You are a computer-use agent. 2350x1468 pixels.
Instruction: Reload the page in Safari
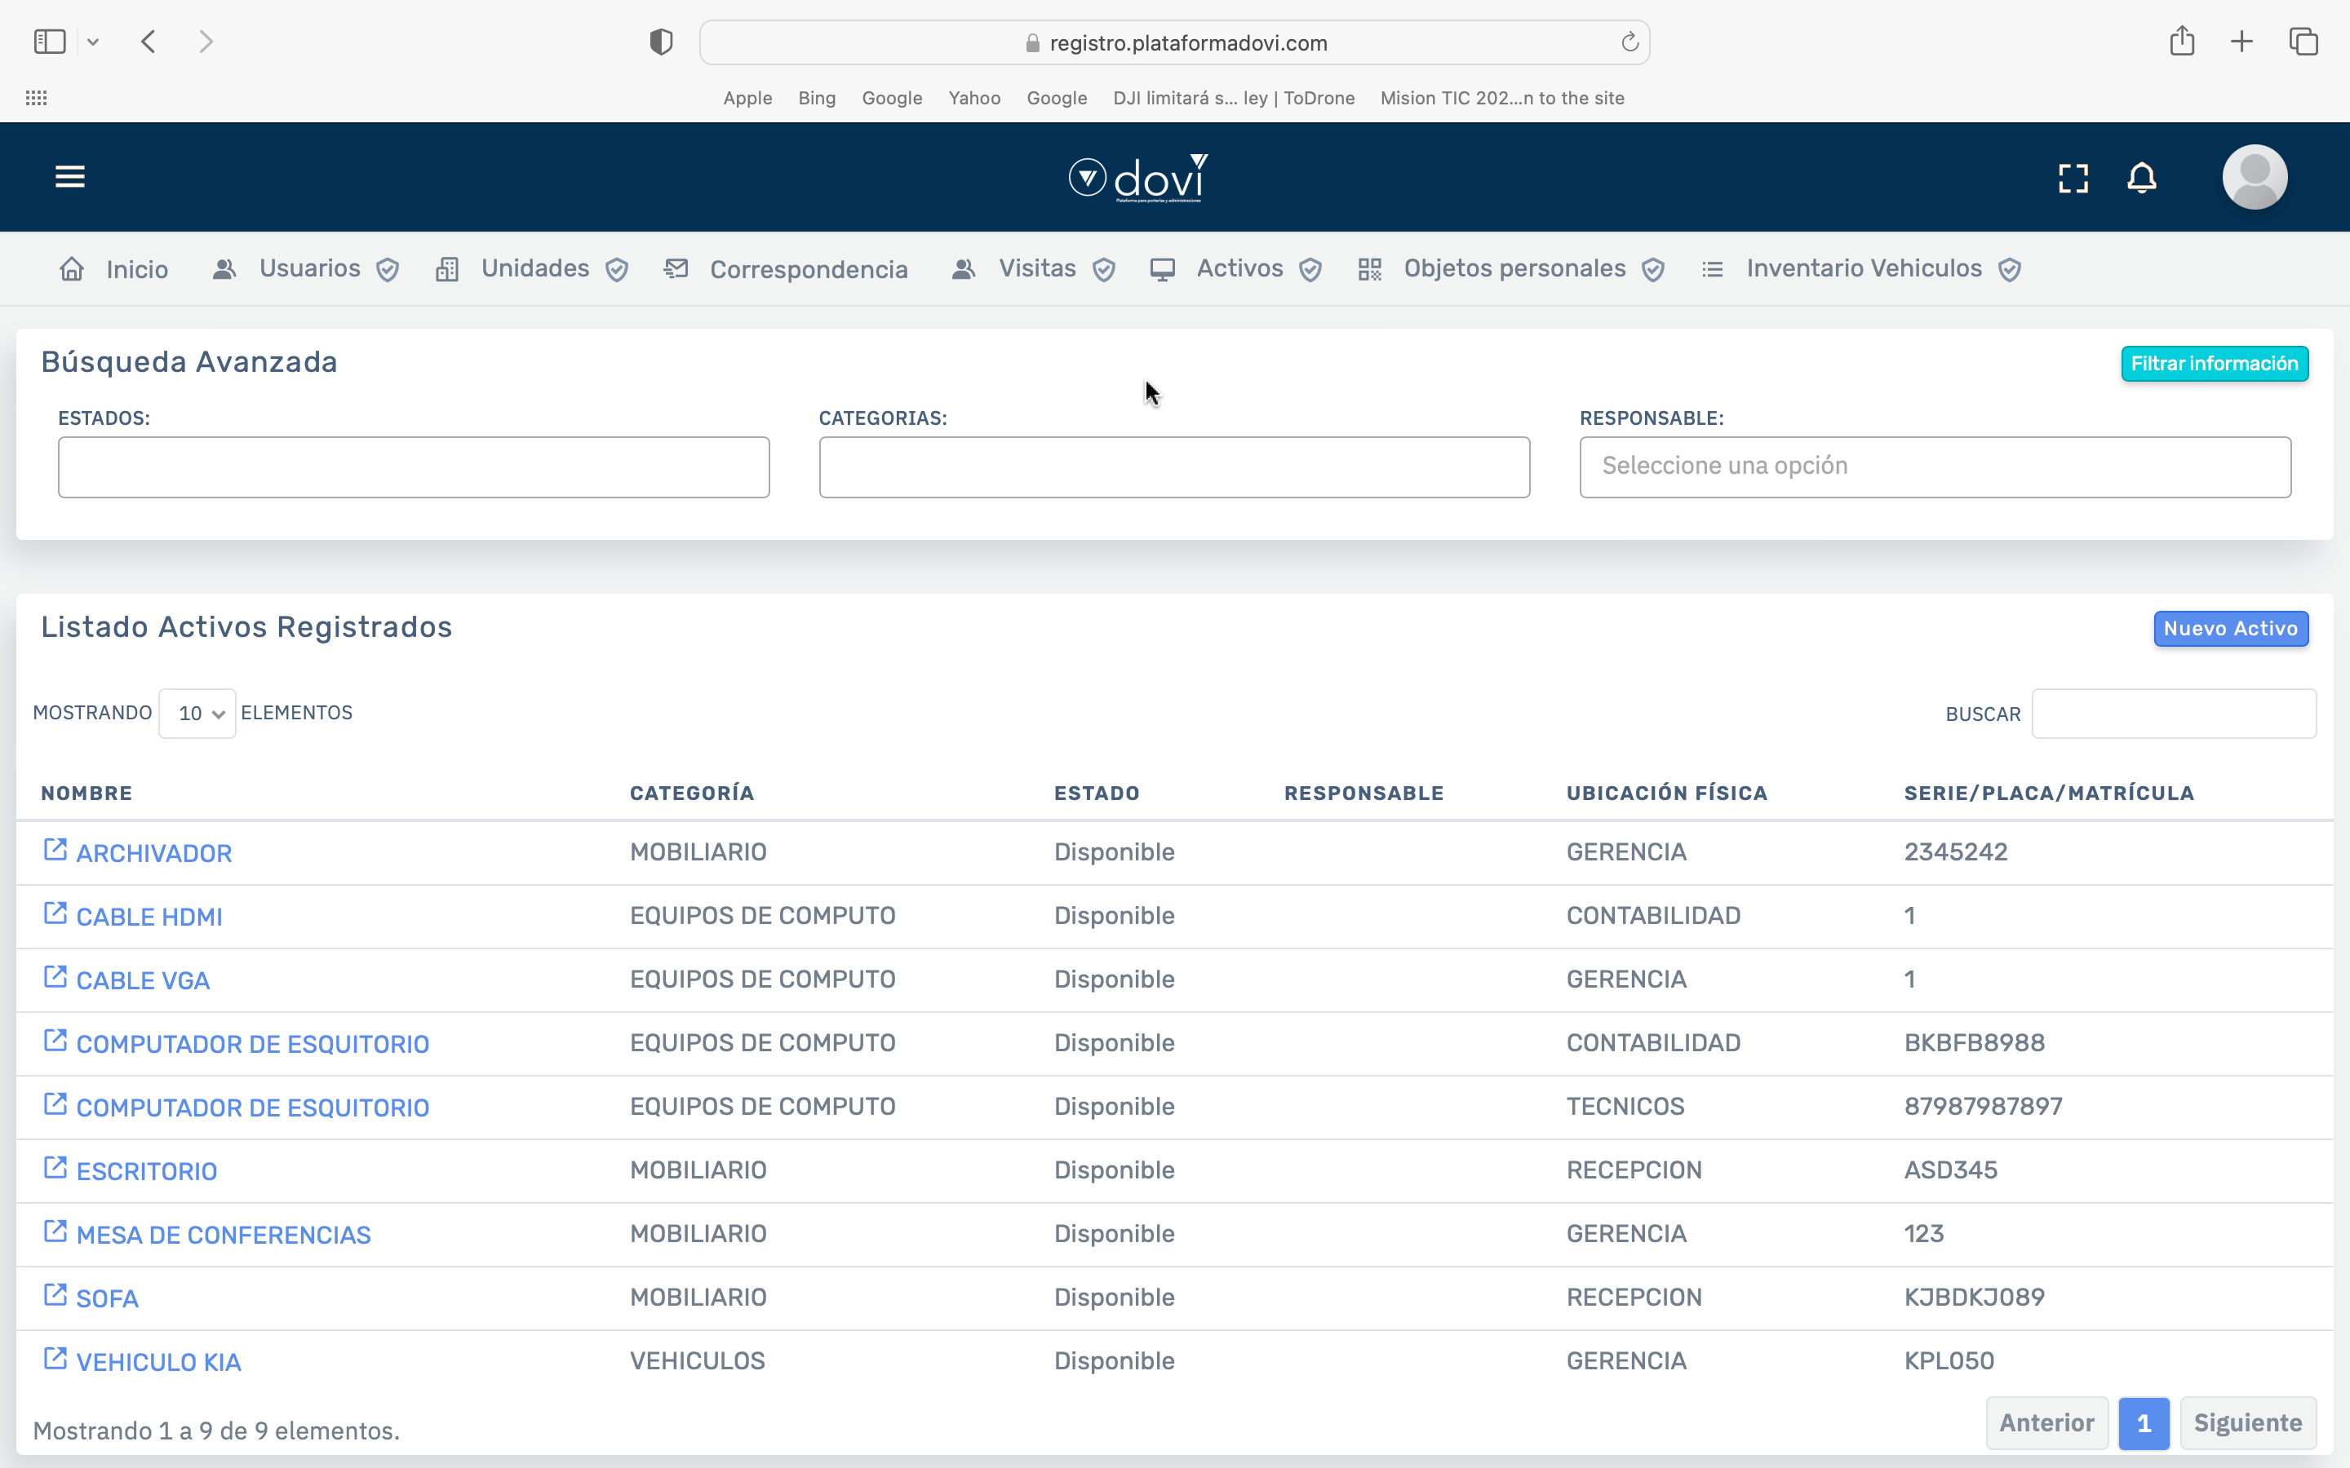(x=1629, y=42)
